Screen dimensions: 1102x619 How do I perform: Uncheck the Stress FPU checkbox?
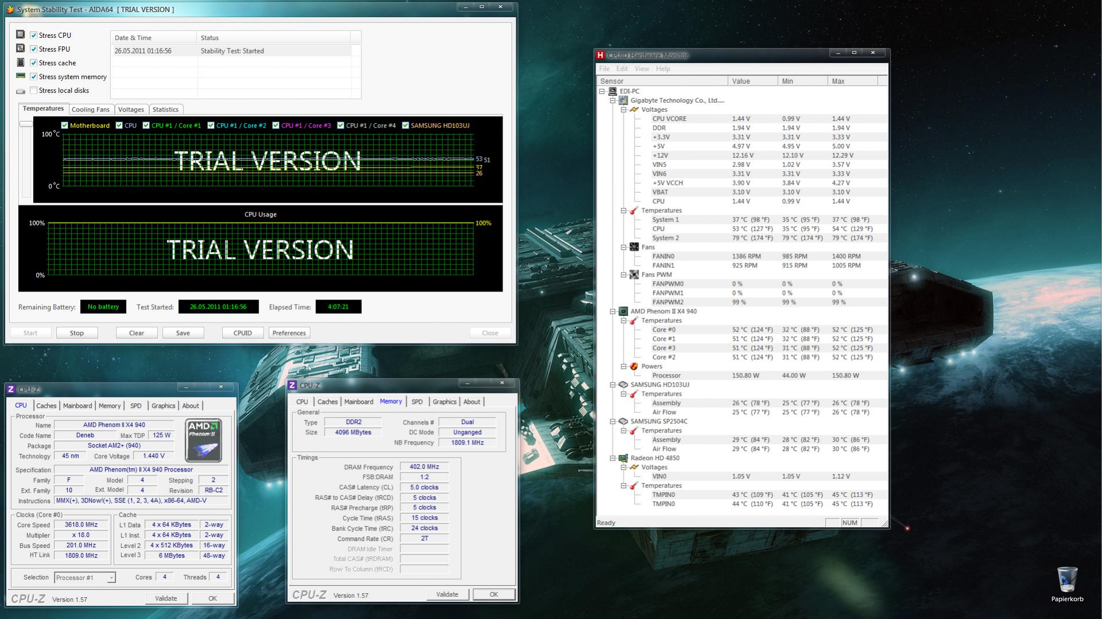click(33, 49)
